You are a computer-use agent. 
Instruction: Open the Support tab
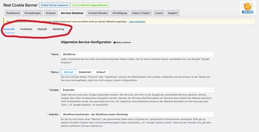click(173, 13)
